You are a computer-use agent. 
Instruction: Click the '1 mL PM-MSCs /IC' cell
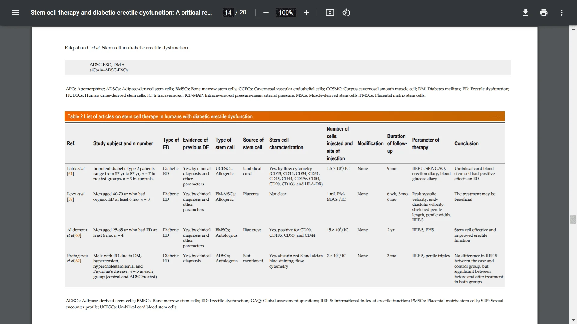336,196
